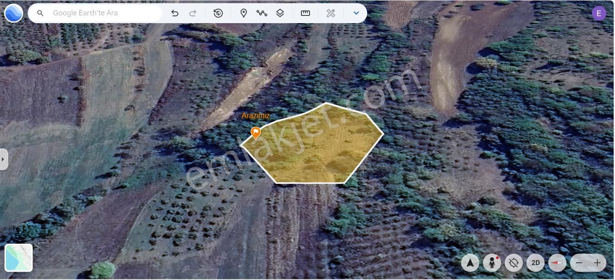The width and height of the screenshot is (615, 280).
Task: Select the Add path tool
Action: coord(262,13)
